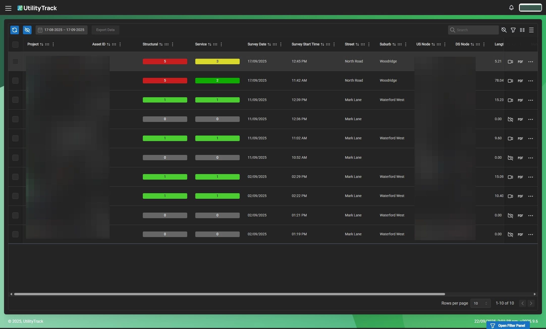This screenshot has width=546, height=329.
Task: Open table density menu at toolbar right
Action: click(531, 30)
